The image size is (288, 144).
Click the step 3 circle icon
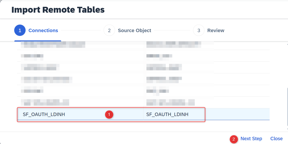coord(198,31)
